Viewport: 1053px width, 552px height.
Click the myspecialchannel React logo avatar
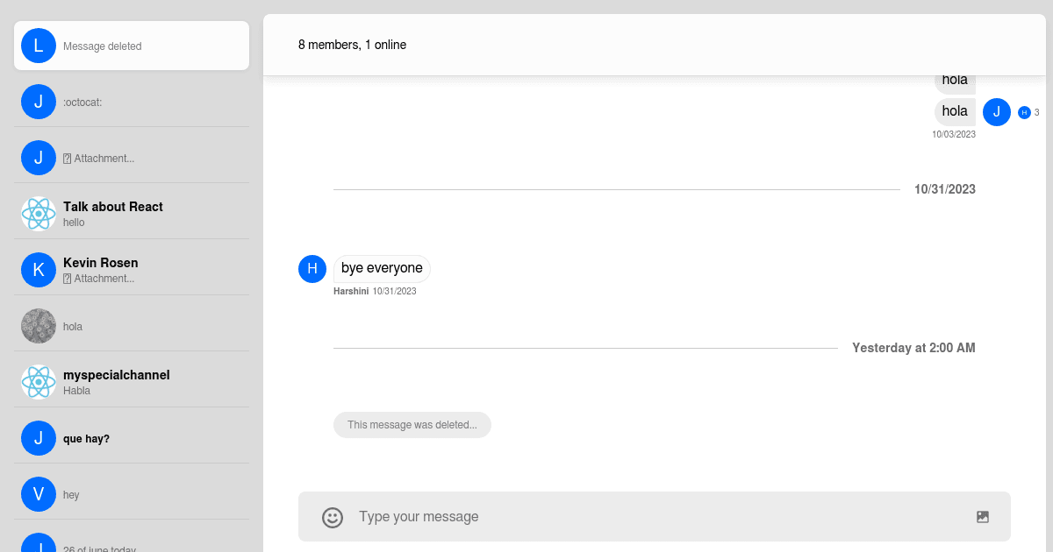pyautogui.click(x=39, y=381)
